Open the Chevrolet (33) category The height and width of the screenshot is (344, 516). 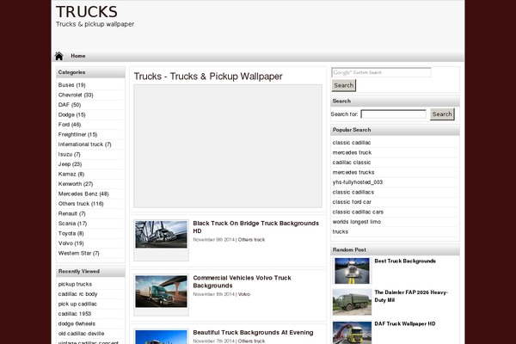pyautogui.click(x=76, y=95)
